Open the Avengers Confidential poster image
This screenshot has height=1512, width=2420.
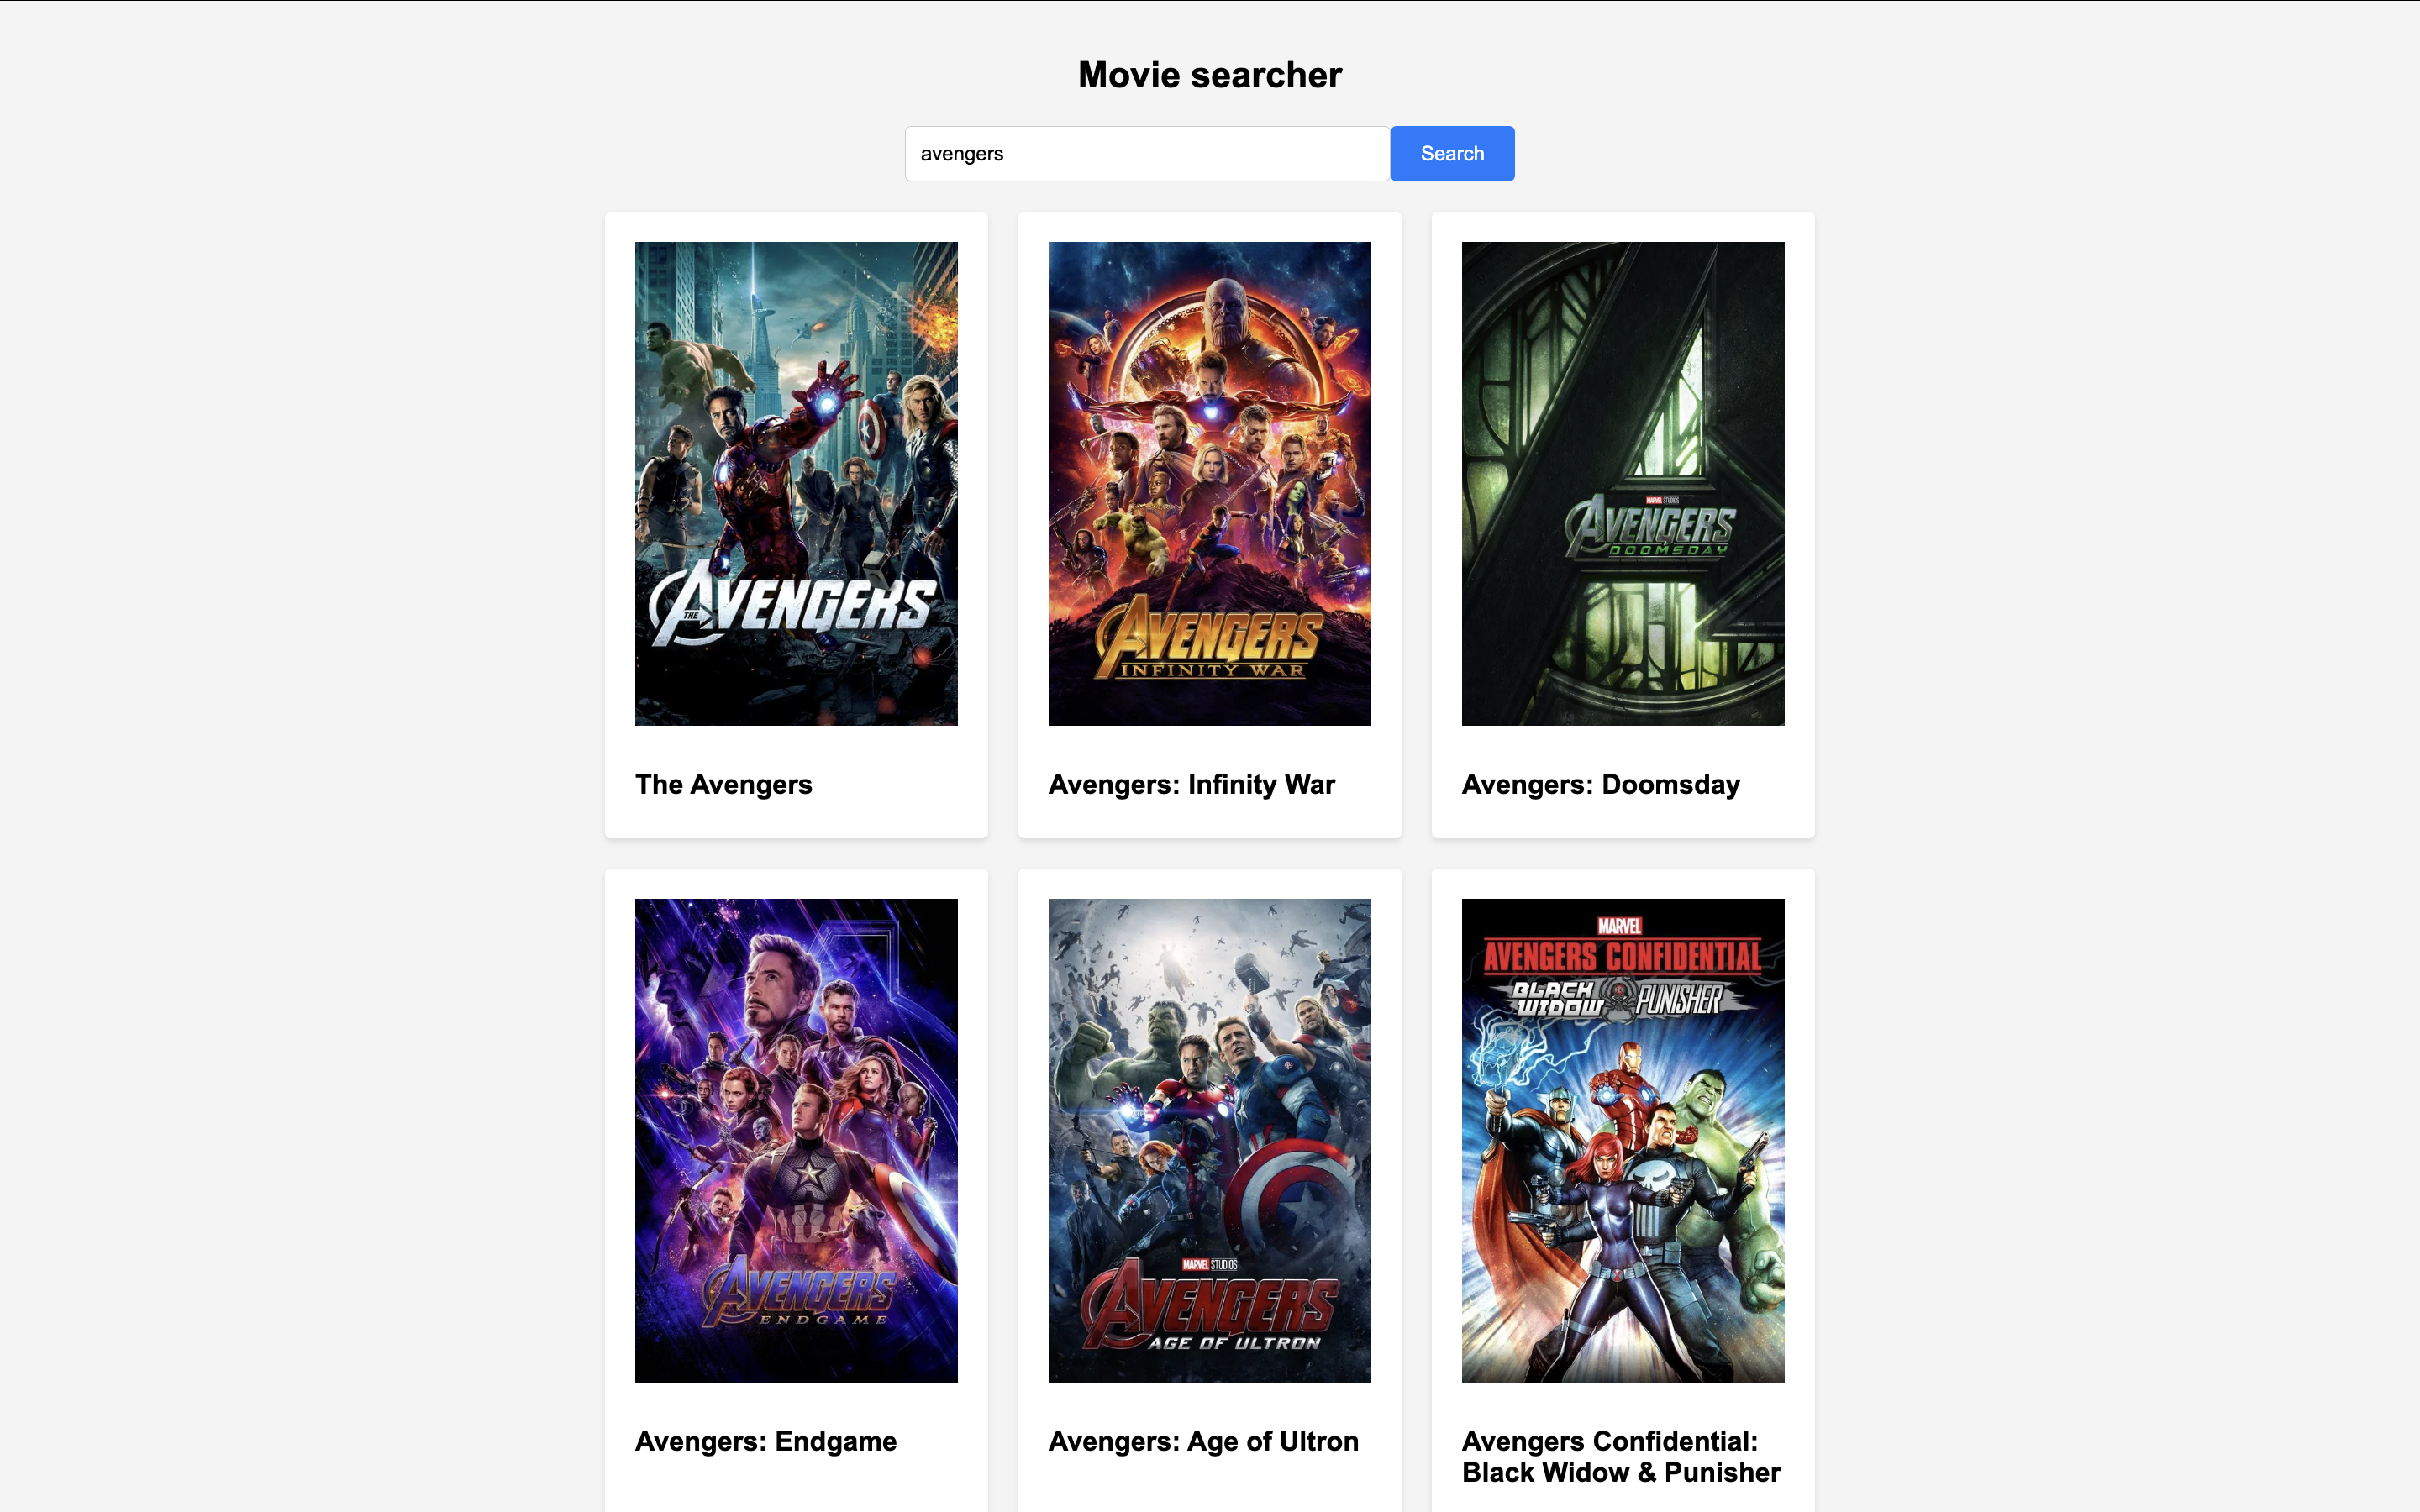1622,1140
